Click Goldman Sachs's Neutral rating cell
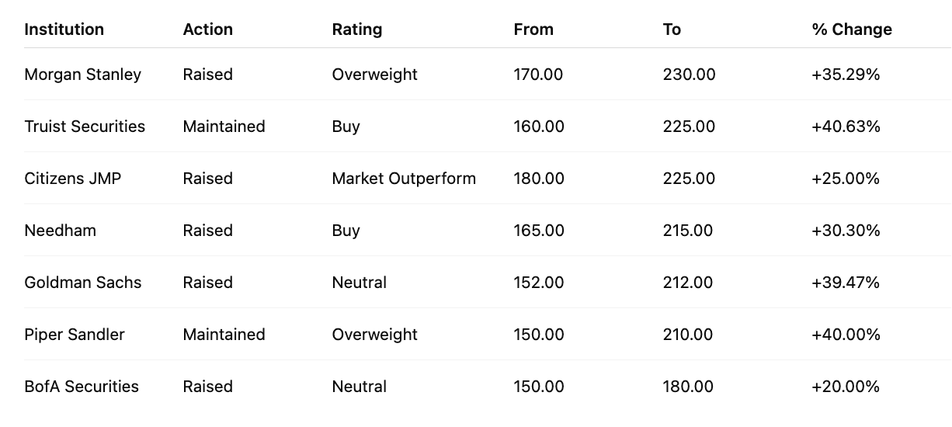952x427 pixels. pyautogui.click(x=359, y=283)
